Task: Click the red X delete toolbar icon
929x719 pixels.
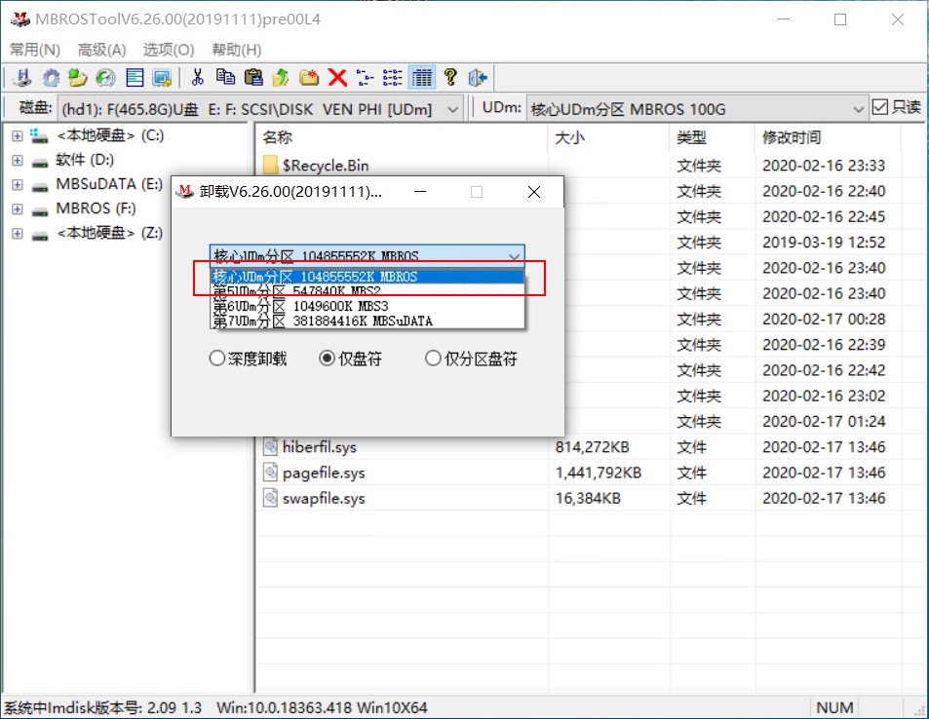Action: click(x=336, y=78)
